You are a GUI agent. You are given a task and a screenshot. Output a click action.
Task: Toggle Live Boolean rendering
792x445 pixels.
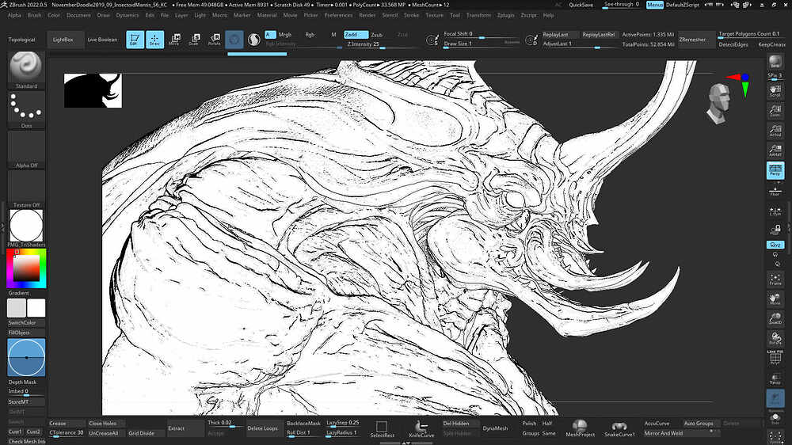(x=102, y=40)
